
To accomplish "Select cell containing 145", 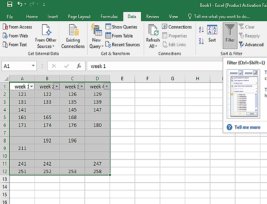I will coord(72,110).
